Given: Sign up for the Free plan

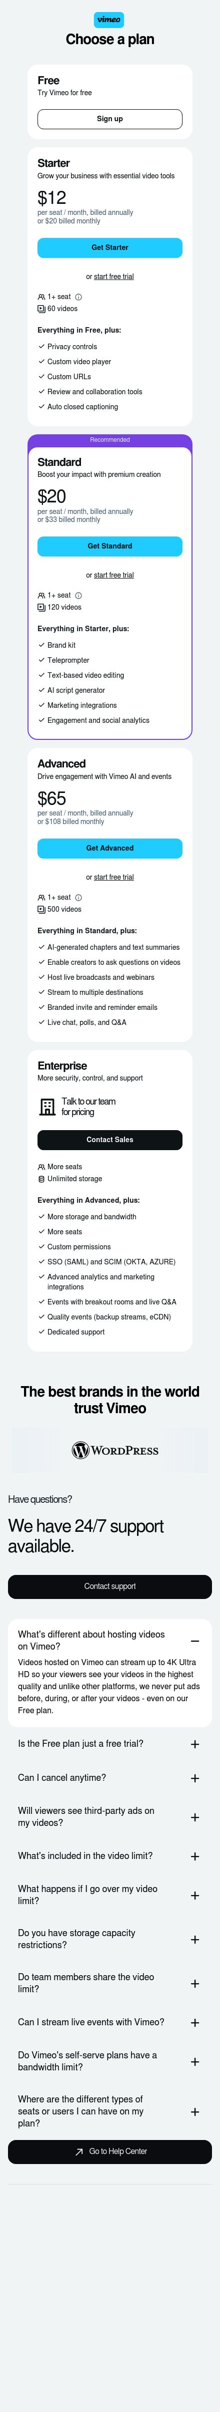Looking at the screenshot, I should [109, 119].
